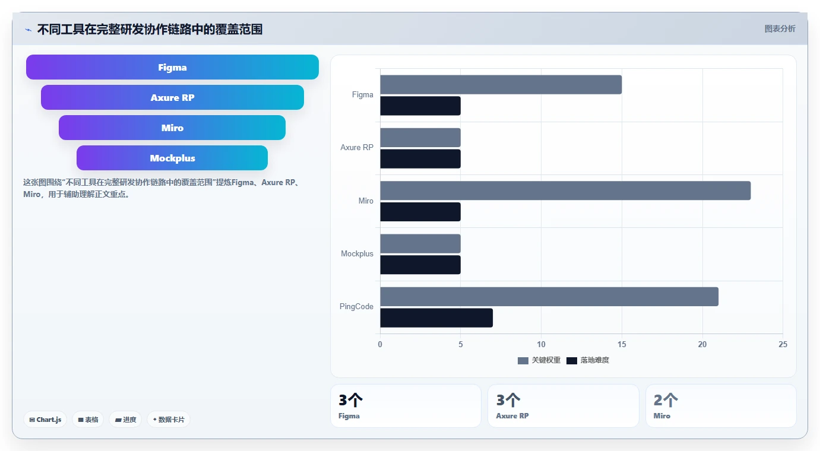Viewport: 820px width, 451px height.
Task: Click PingCode's gray 关键权重 bar
Action: click(549, 297)
